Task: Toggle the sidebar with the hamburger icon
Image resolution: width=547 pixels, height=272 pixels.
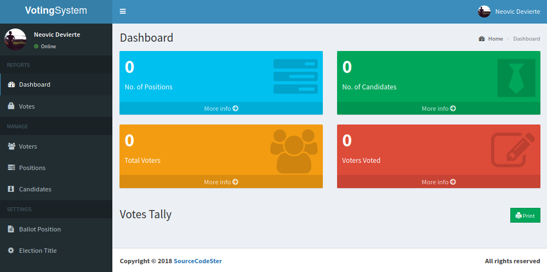Action: tap(123, 12)
